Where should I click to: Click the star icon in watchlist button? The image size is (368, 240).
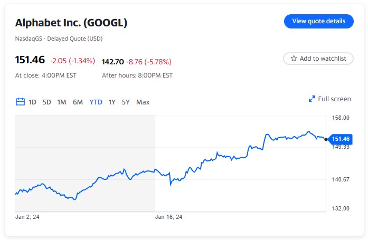(294, 59)
